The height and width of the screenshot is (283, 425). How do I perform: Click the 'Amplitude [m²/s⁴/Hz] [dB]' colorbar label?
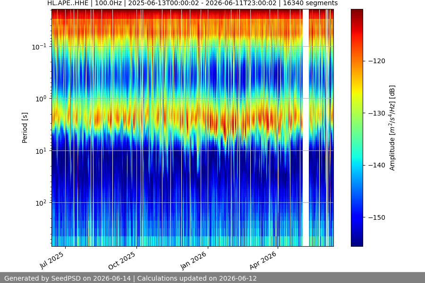(x=392, y=128)
